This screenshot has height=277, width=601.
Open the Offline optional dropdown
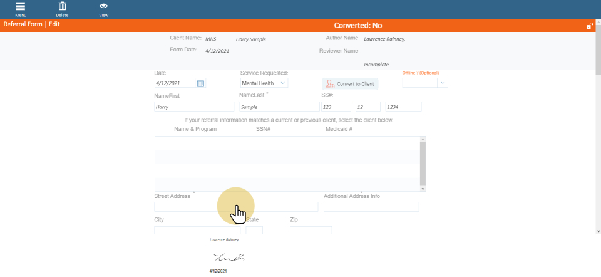click(425, 83)
